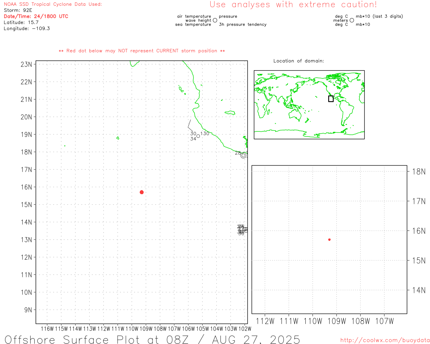The height and width of the screenshot is (344, 430).
Task: Click the station circle labeled 130 near 19N
Action: click(198, 136)
